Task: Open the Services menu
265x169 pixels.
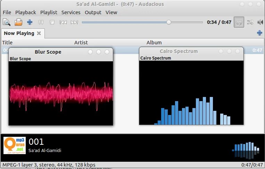Action: (71, 12)
